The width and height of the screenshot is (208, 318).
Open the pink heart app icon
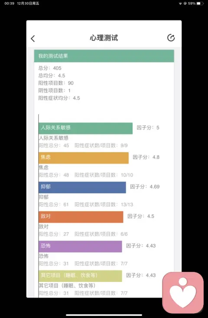point(183,292)
